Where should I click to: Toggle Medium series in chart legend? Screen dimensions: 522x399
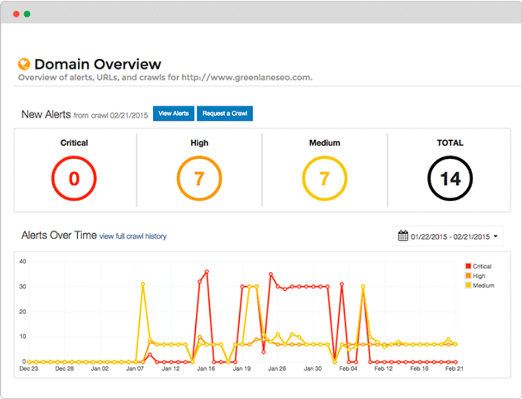coord(480,285)
